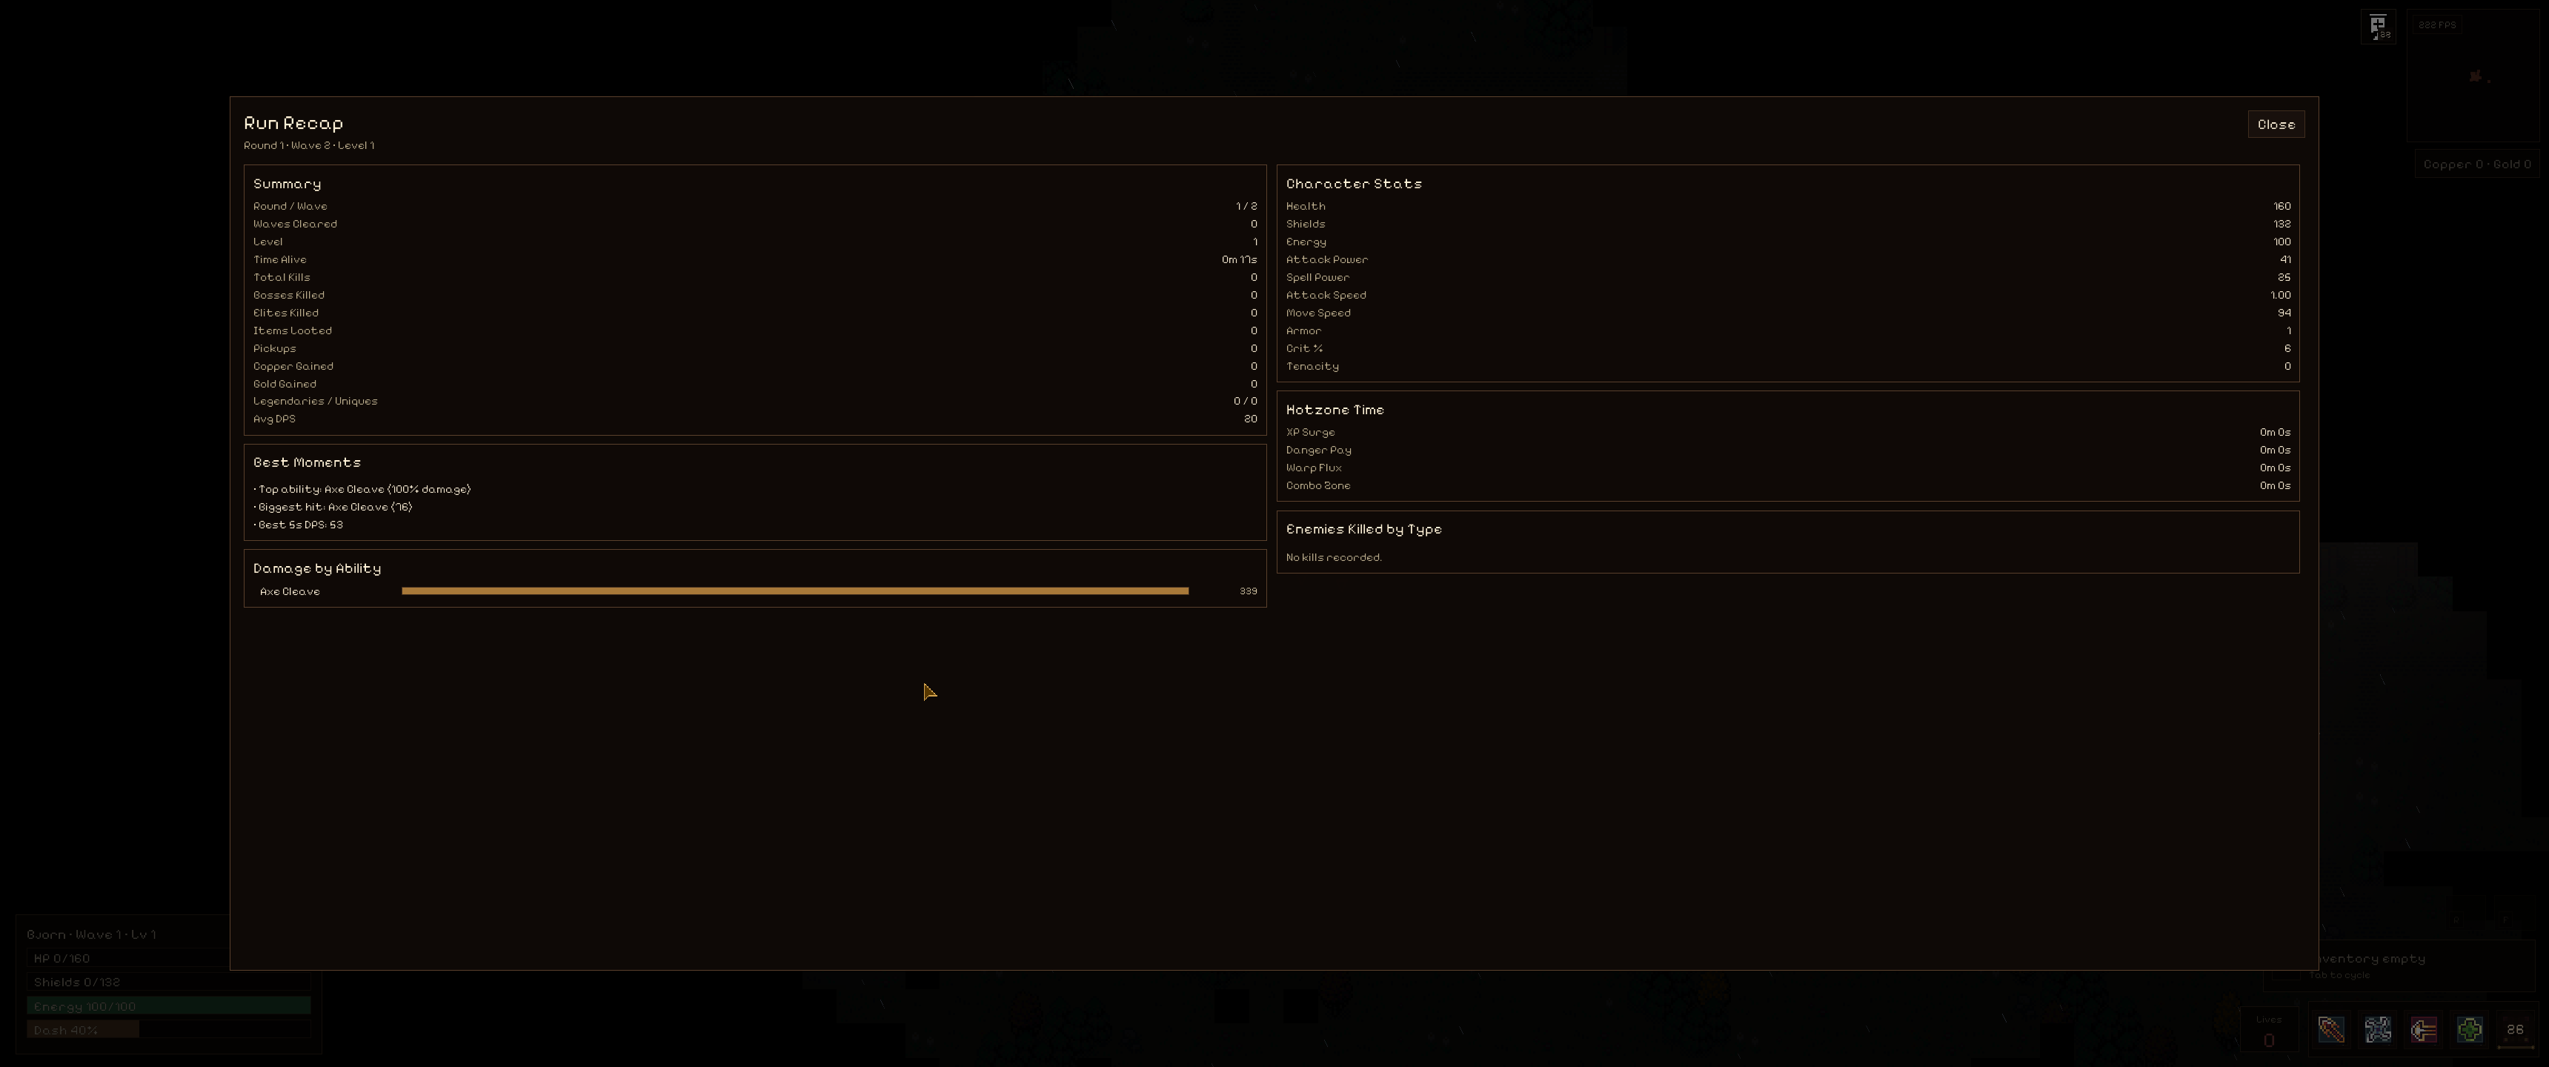Select the silver whirlwind ability icon
The height and width of the screenshot is (1067, 2549).
tap(2377, 1029)
